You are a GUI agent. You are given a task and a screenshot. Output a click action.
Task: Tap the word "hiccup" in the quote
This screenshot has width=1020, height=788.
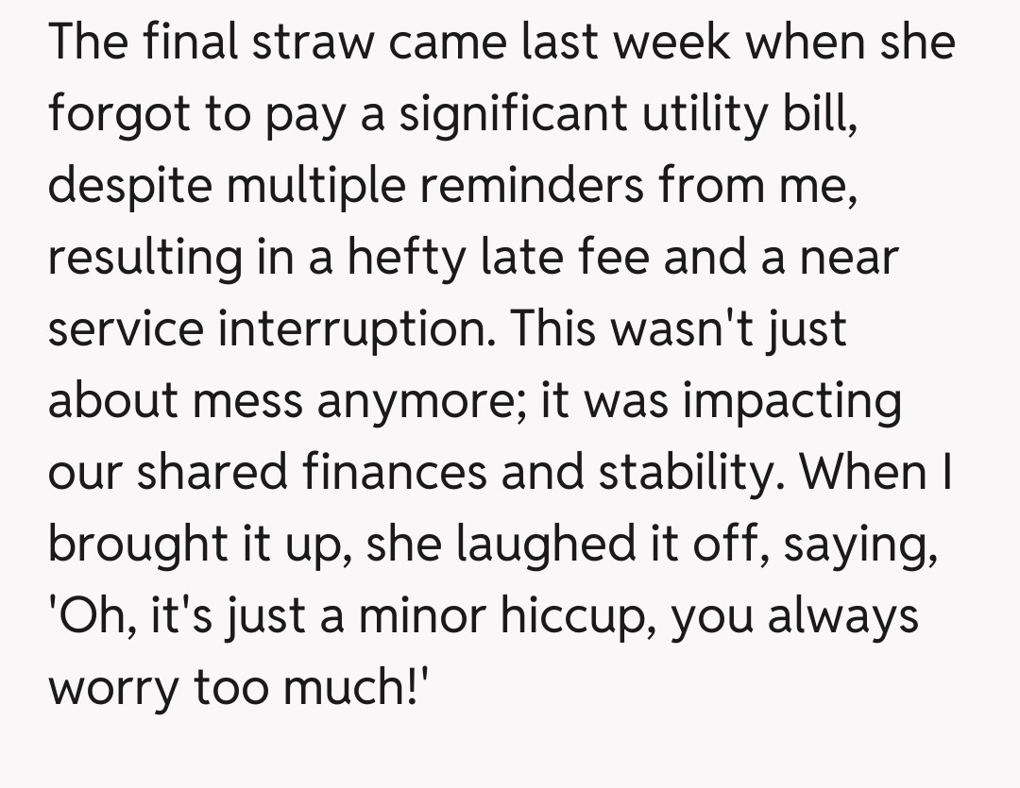coord(606,614)
